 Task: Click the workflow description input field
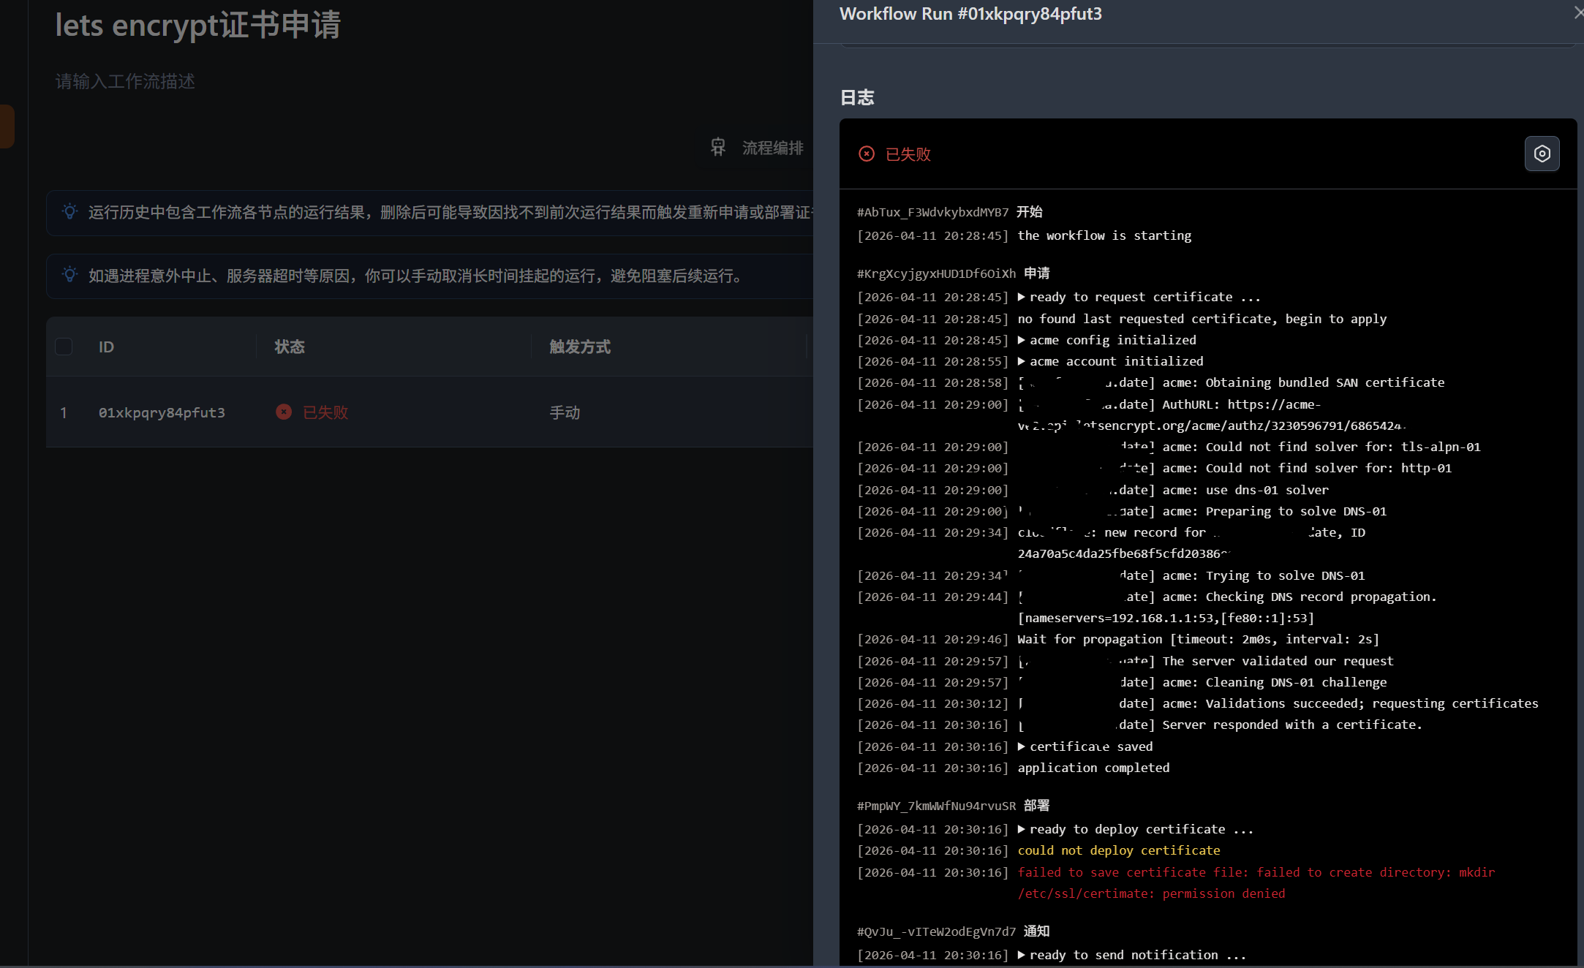125,81
